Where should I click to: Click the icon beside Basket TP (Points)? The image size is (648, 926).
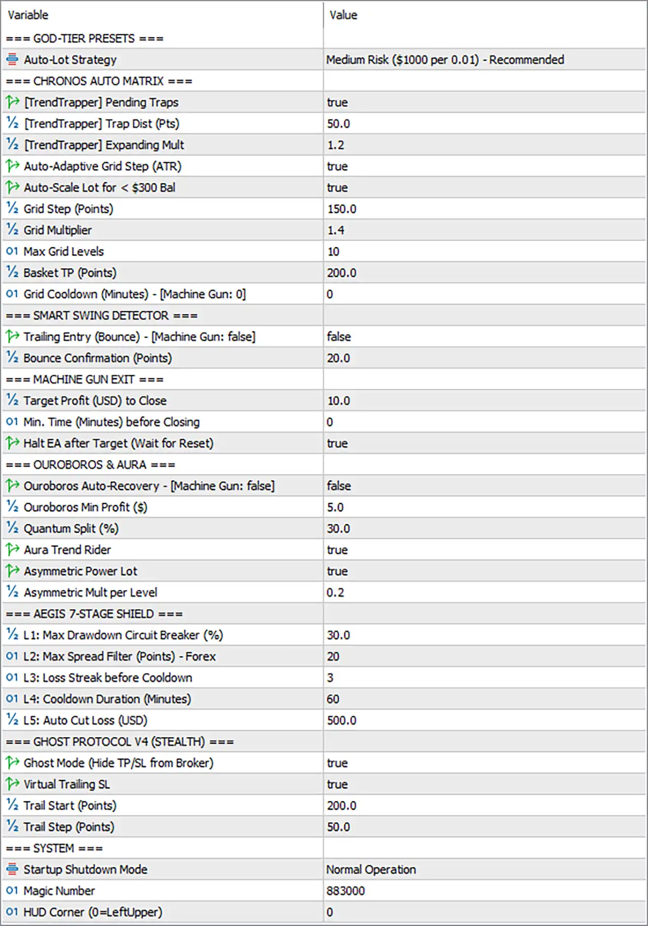click(12, 272)
